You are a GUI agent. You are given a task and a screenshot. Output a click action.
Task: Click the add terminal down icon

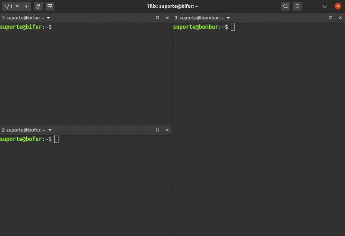pyautogui.click(x=50, y=6)
